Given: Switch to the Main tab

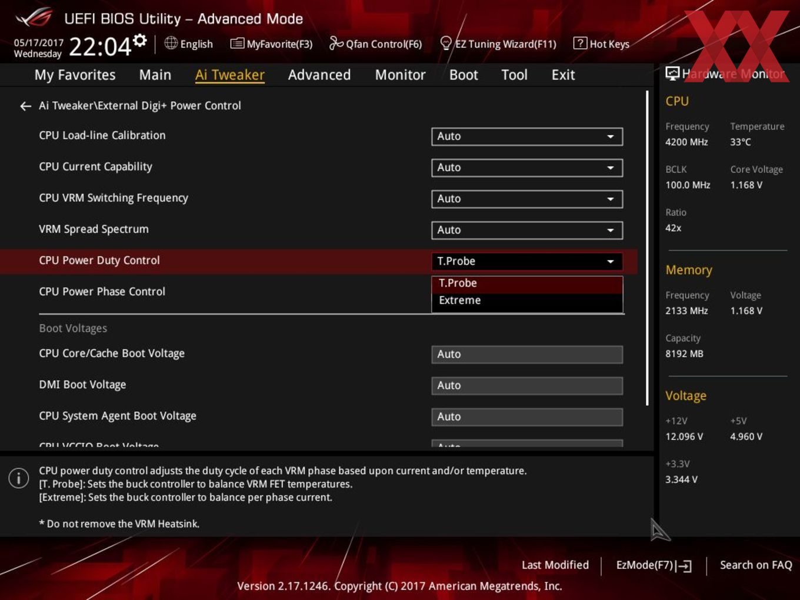Looking at the screenshot, I should pyautogui.click(x=155, y=75).
